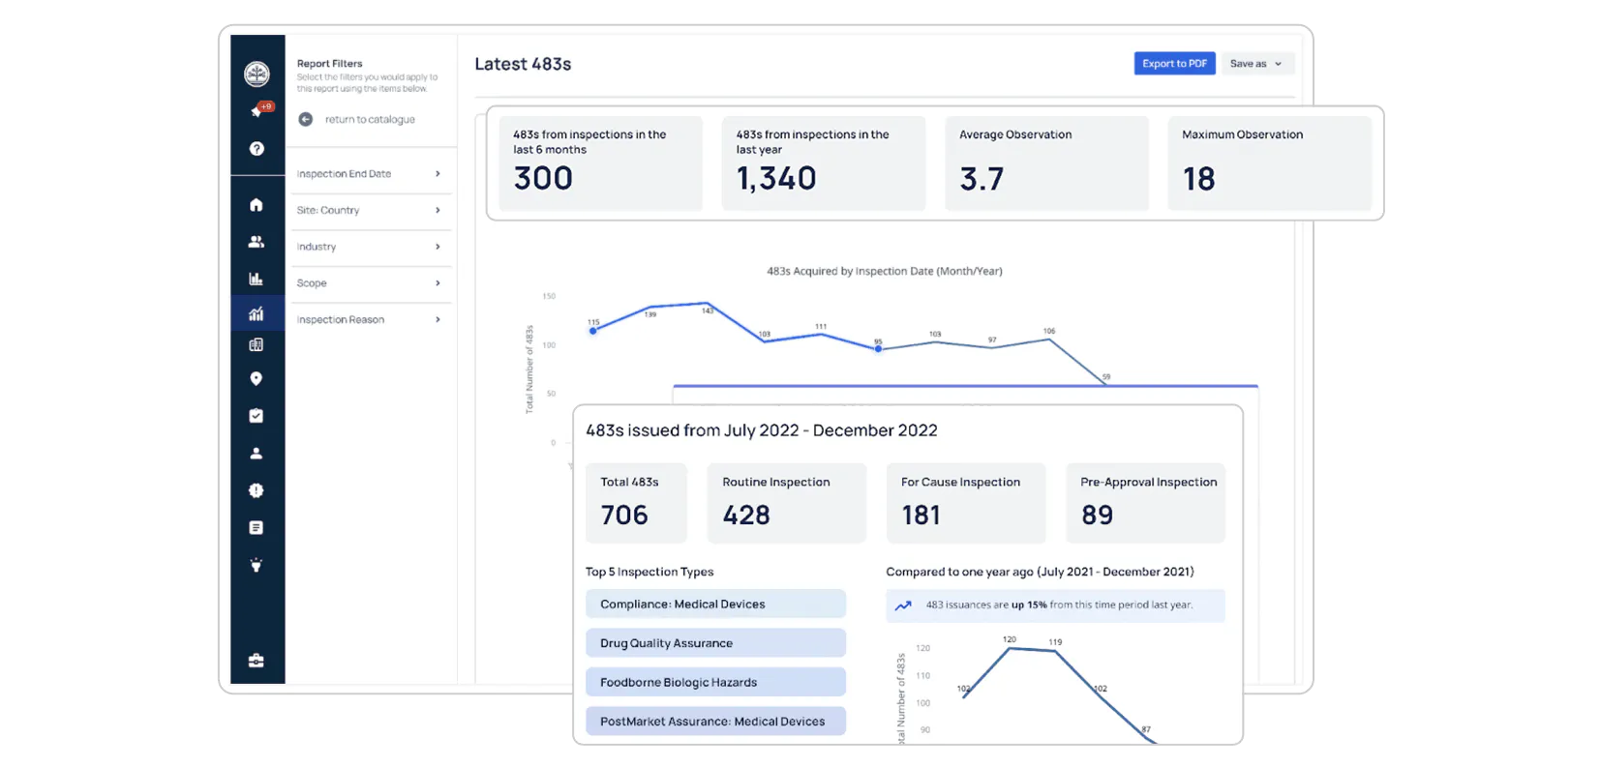Open the people group icon in sidebar
This screenshot has width=1601, height=768.
257,242
